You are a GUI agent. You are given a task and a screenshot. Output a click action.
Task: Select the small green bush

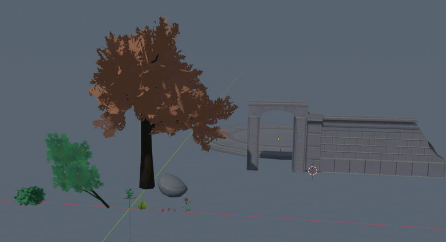pyautogui.click(x=30, y=196)
